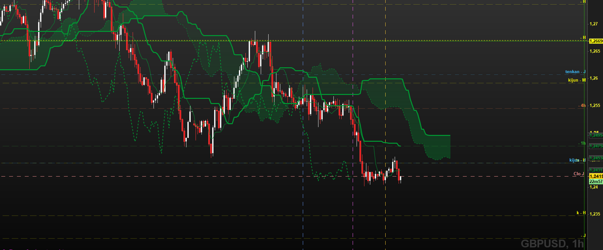Click the 1,24 price axis label

tap(594, 187)
